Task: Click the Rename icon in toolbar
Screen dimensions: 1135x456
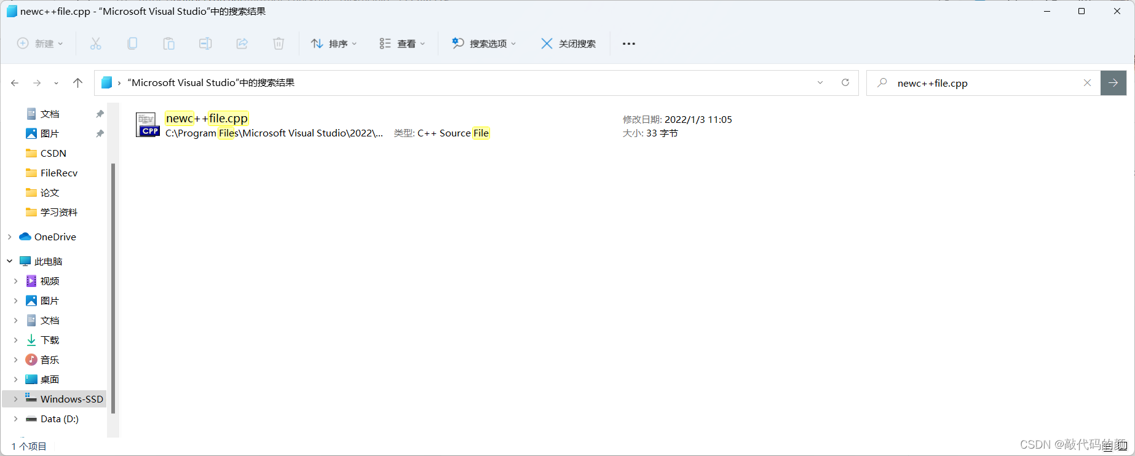Action: click(x=205, y=44)
